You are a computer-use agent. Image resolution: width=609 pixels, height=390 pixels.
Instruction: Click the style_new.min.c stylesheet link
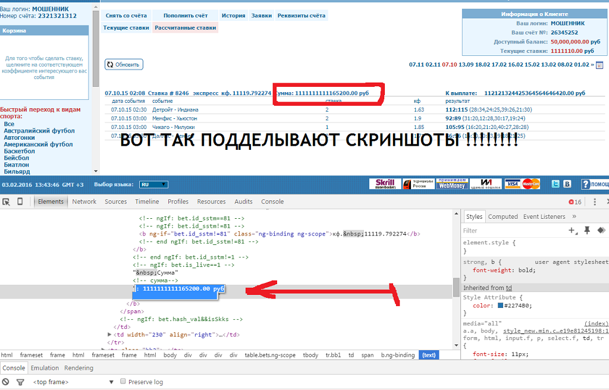click(556, 331)
